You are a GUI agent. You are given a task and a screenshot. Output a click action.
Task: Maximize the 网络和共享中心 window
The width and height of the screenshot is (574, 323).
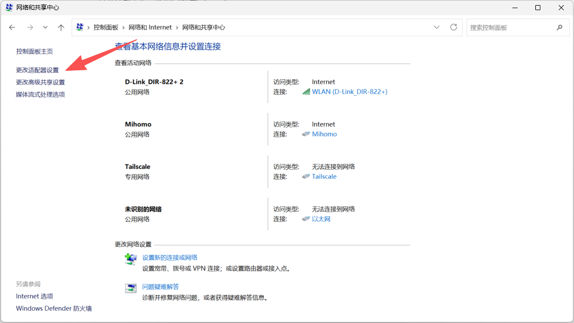coord(538,8)
